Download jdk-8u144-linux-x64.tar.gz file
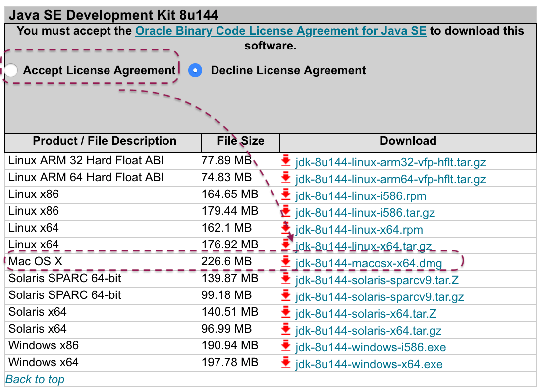 point(364,246)
